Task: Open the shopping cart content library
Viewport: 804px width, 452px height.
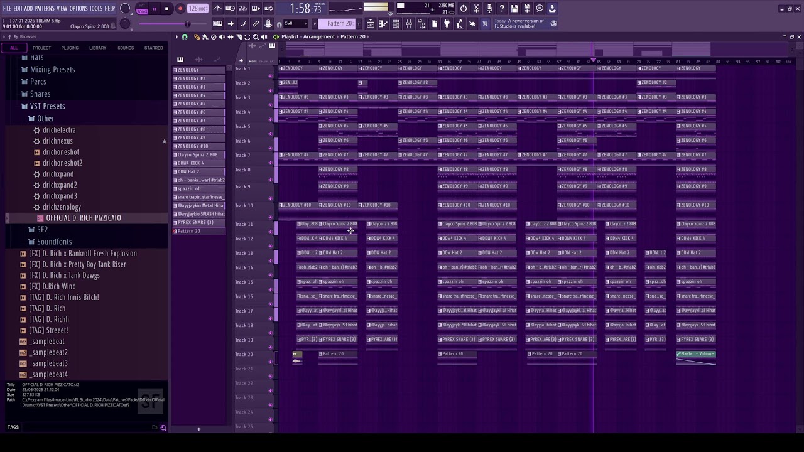Action: tap(485, 24)
